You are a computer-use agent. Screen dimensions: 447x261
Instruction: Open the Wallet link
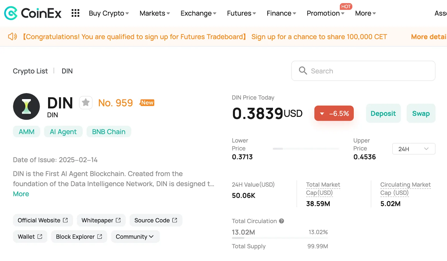click(x=30, y=236)
